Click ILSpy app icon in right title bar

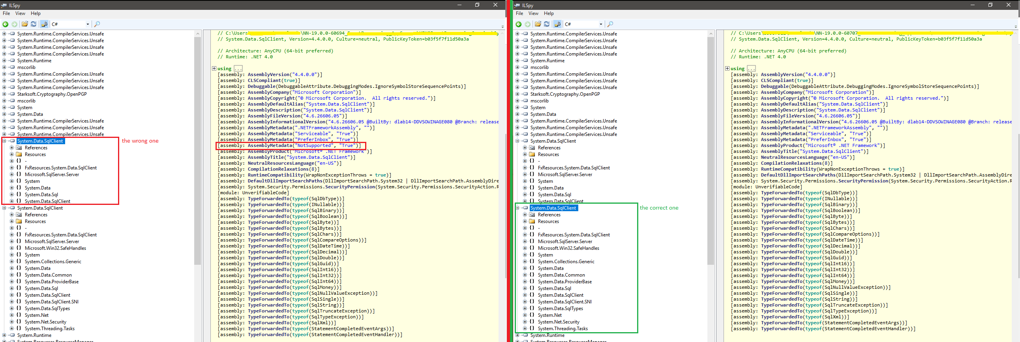pos(517,5)
